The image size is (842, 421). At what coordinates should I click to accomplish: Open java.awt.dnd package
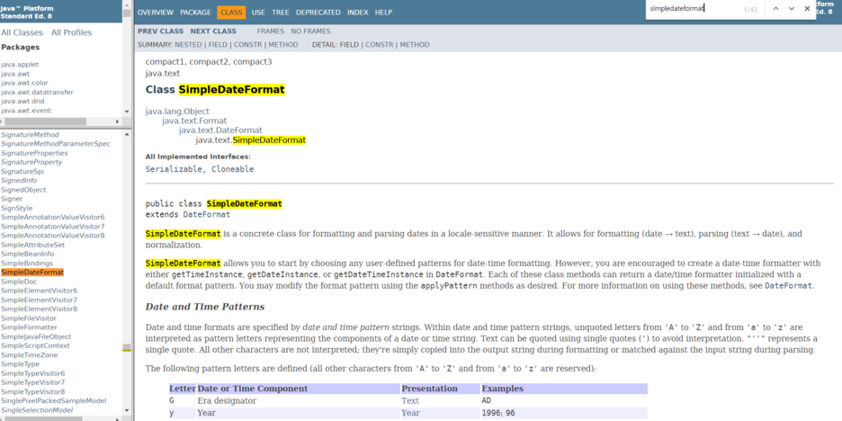pyautogui.click(x=22, y=101)
